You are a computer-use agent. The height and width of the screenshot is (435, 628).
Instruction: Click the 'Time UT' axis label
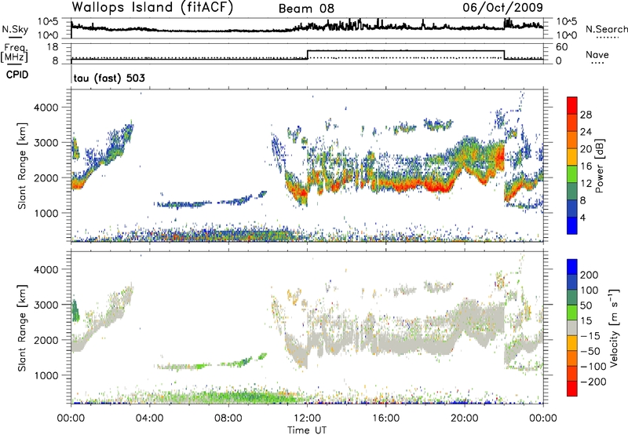point(307,430)
